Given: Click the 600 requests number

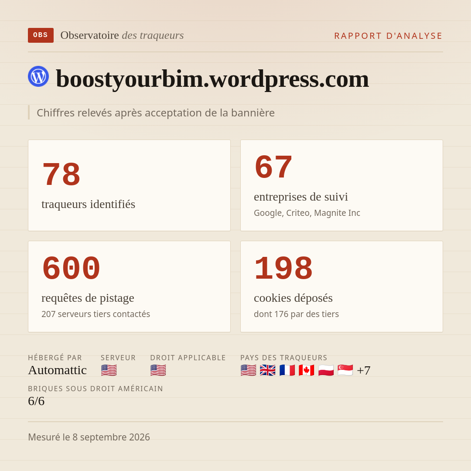Looking at the screenshot, I should [x=71, y=268].
